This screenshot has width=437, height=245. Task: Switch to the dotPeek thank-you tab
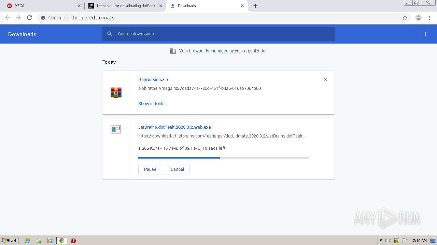tap(125, 6)
